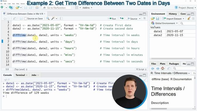
Task: Click the editor Back arrow icon
Action: tap(5, 18)
